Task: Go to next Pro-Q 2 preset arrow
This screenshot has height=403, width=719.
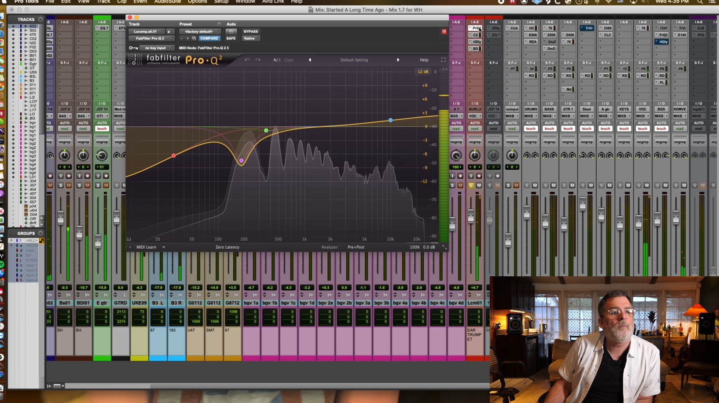Action: tap(398, 60)
